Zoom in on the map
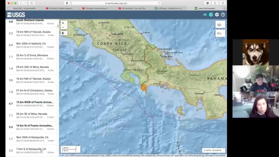This screenshot has height=157, width=279. pyautogui.click(x=63, y=23)
